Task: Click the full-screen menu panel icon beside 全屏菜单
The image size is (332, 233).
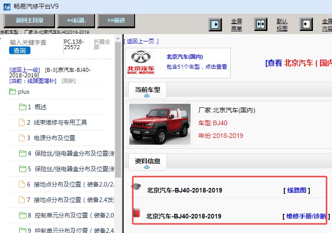Action: coord(215,25)
